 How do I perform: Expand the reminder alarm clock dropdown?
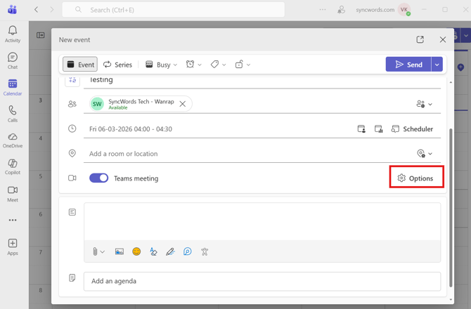[193, 65]
